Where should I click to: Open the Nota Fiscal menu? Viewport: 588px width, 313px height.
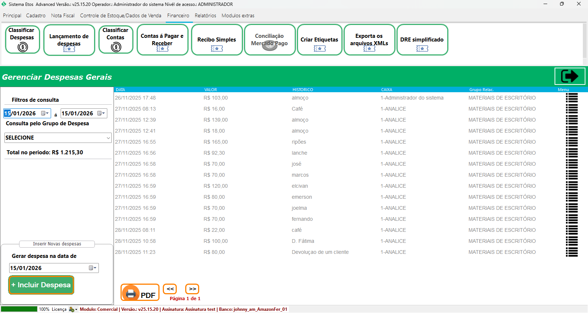(x=63, y=15)
